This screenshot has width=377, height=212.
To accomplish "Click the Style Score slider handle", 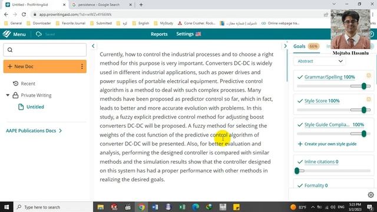I will click(x=364, y=110).
